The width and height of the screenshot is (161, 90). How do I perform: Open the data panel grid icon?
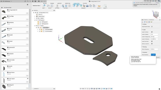point(33,1)
